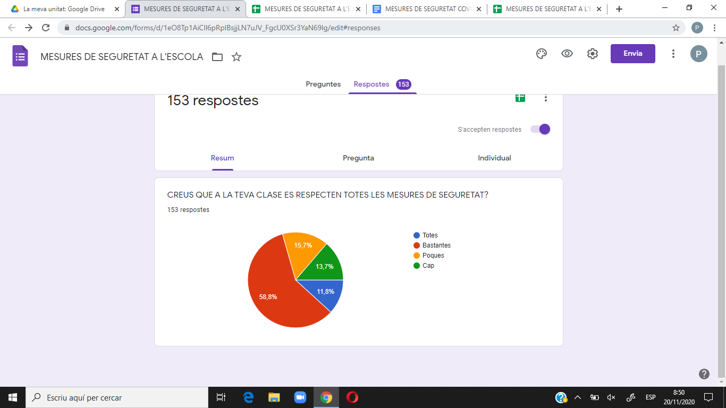Open the theme palette customizer
Image resolution: width=726 pixels, height=408 pixels.
(542, 54)
